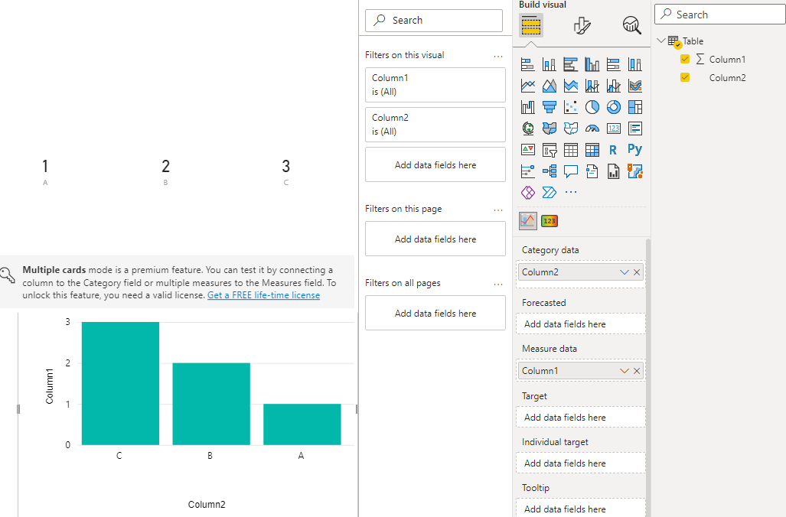The height and width of the screenshot is (517, 786).
Task: Select the Paginated report visual
Action: 614,171
